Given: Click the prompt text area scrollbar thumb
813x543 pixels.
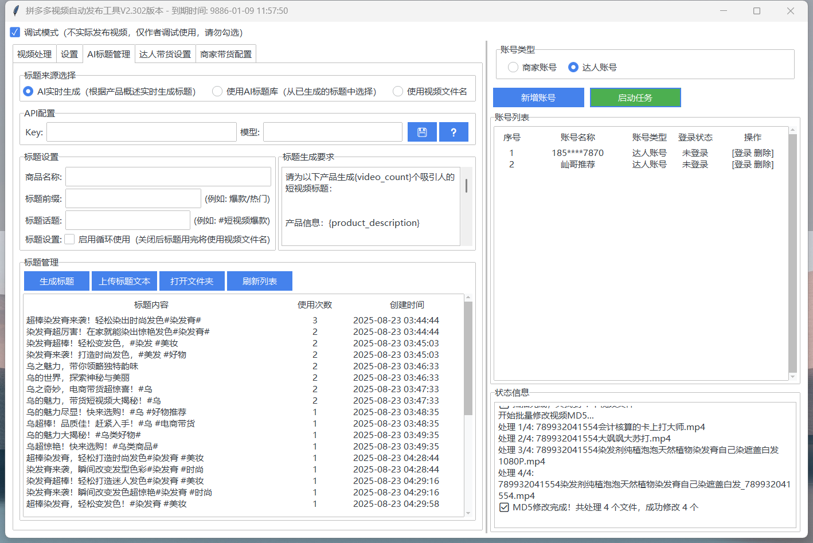Looking at the screenshot, I should 466,185.
